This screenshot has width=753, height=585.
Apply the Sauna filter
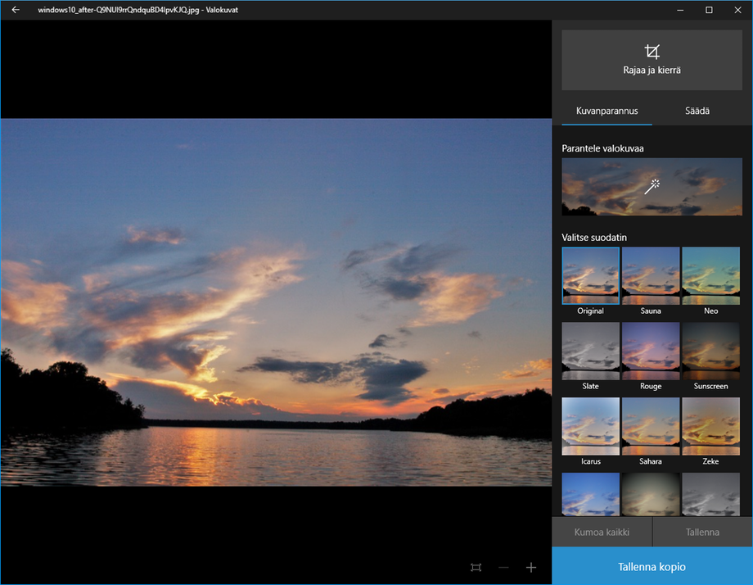[x=651, y=275]
